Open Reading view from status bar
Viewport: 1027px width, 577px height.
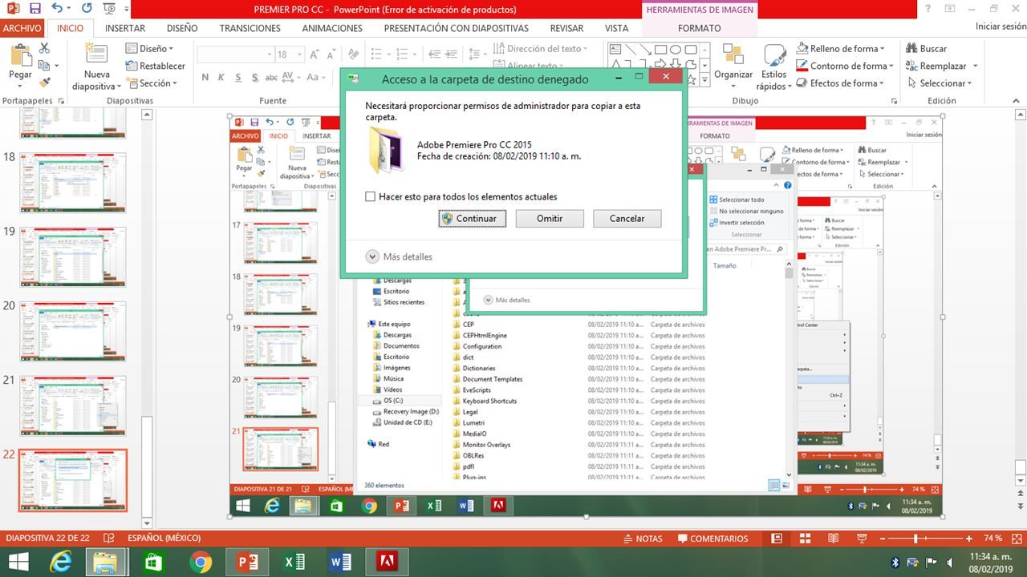pos(834,539)
